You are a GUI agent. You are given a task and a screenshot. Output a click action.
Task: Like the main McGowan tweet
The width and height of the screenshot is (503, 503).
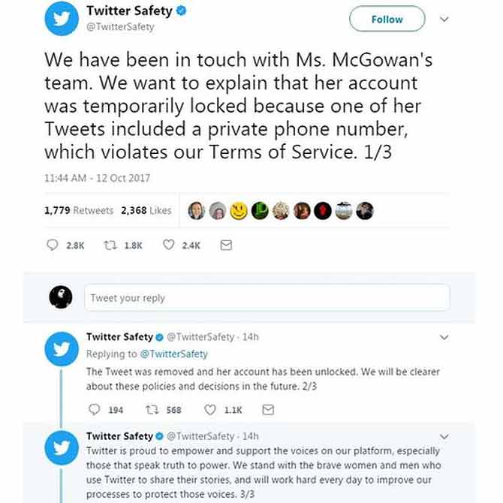pyautogui.click(x=169, y=245)
